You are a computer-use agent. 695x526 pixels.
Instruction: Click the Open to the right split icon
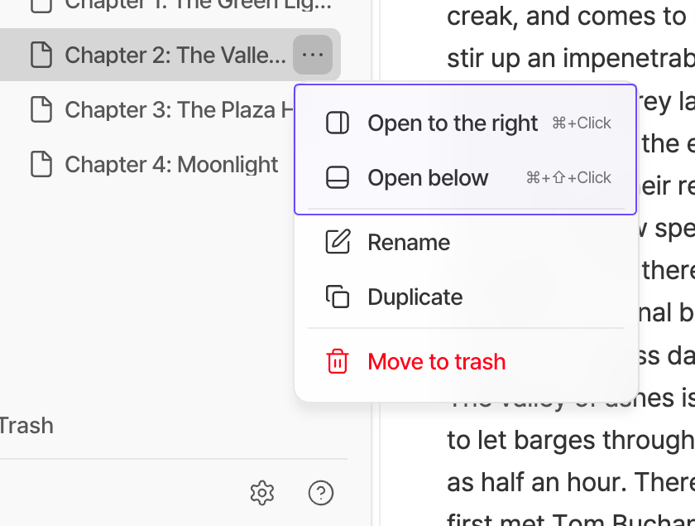tap(338, 123)
